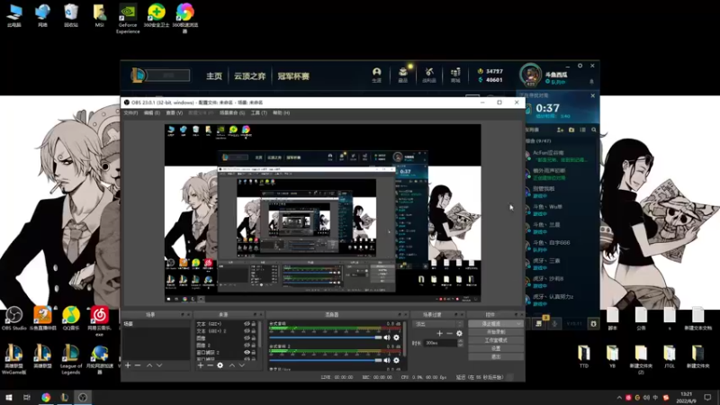Click the OBS icon in the taskbar
720x405 pixels.
(x=83, y=397)
